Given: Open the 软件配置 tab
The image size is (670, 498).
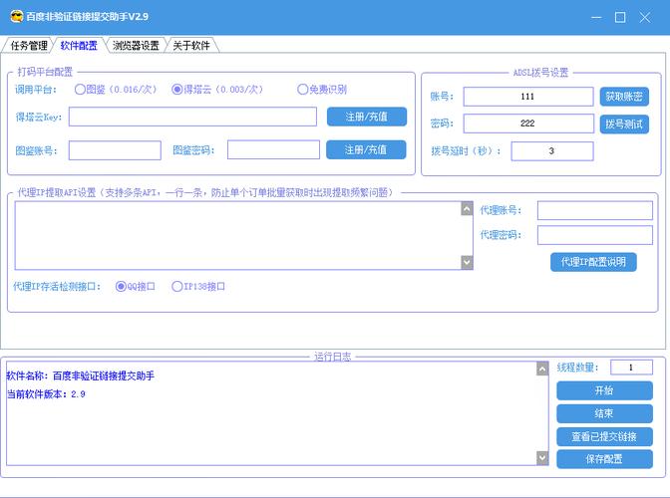Looking at the screenshot, I should click(79, 45).
